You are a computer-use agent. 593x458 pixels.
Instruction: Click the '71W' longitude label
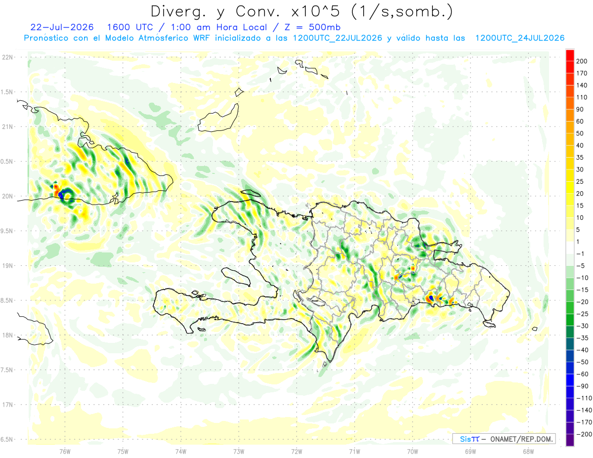pos(354,451)
